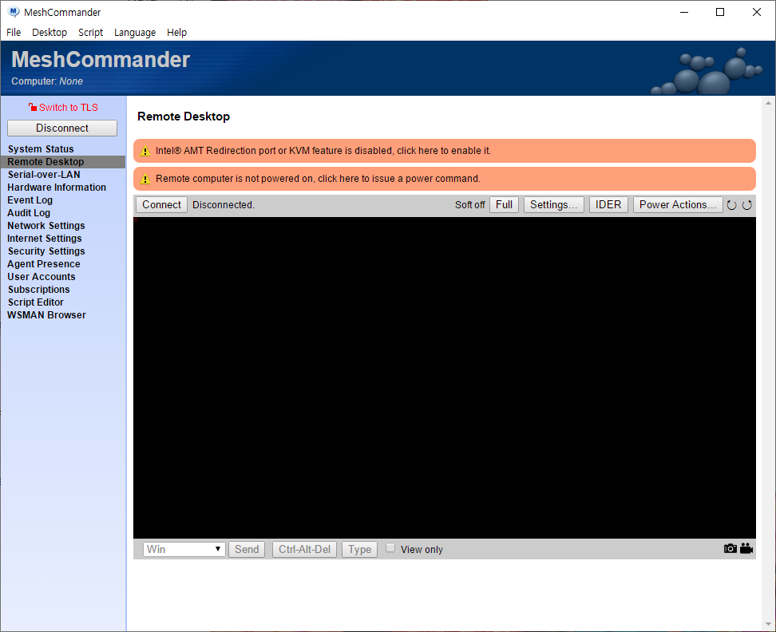Click the black remote desktop display area
776x632 pixels.
[x=445, y=377]
